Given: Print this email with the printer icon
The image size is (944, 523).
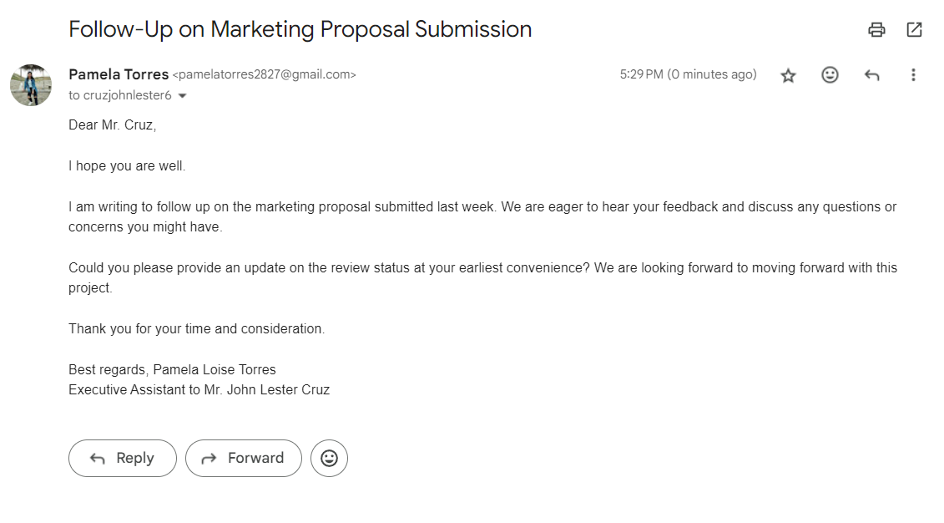Looking at the screenshot, I should tap(876, 30).
